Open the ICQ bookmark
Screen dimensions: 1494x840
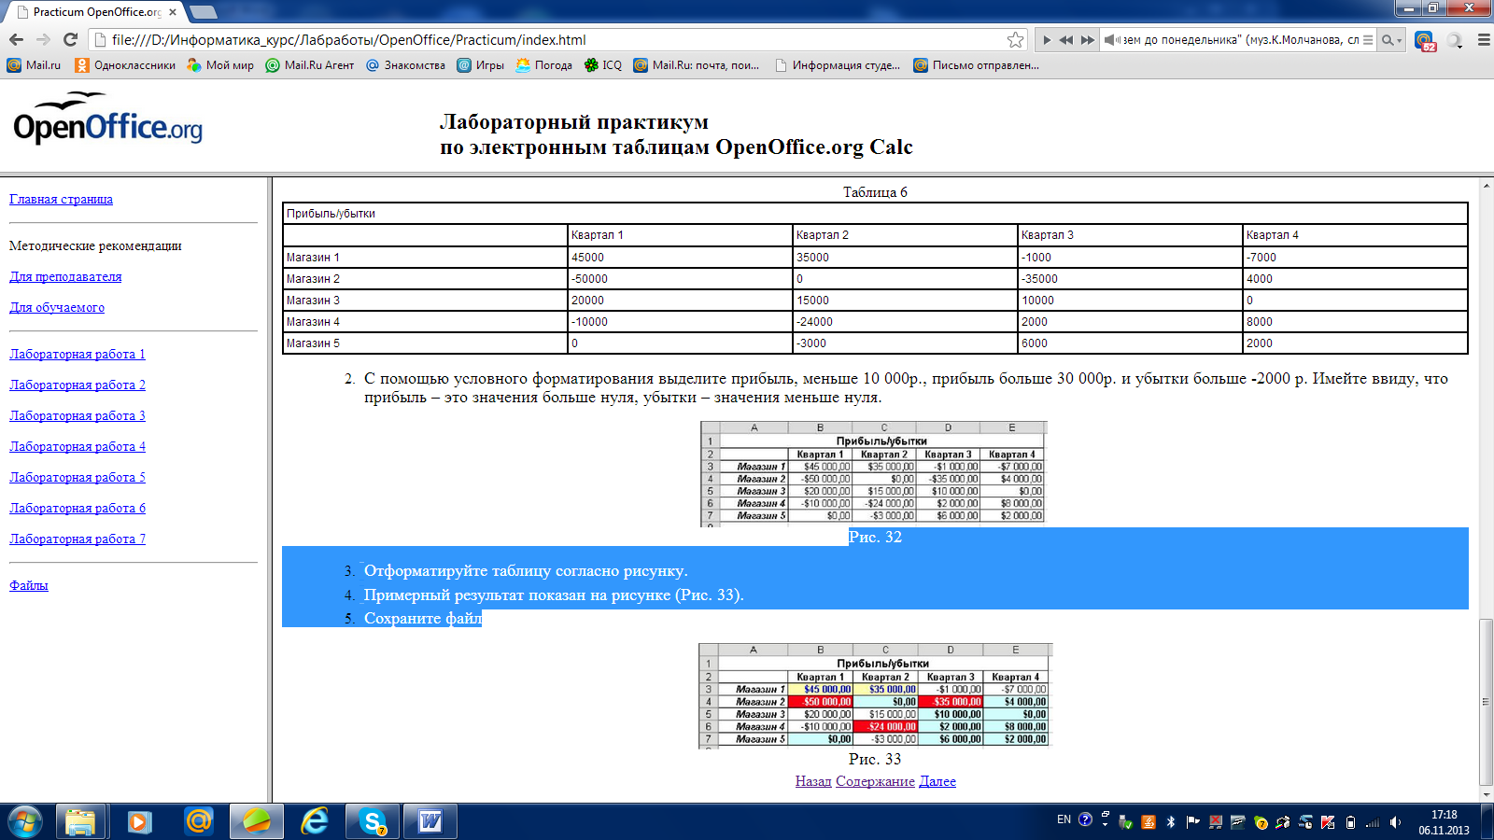pos(602,65)
